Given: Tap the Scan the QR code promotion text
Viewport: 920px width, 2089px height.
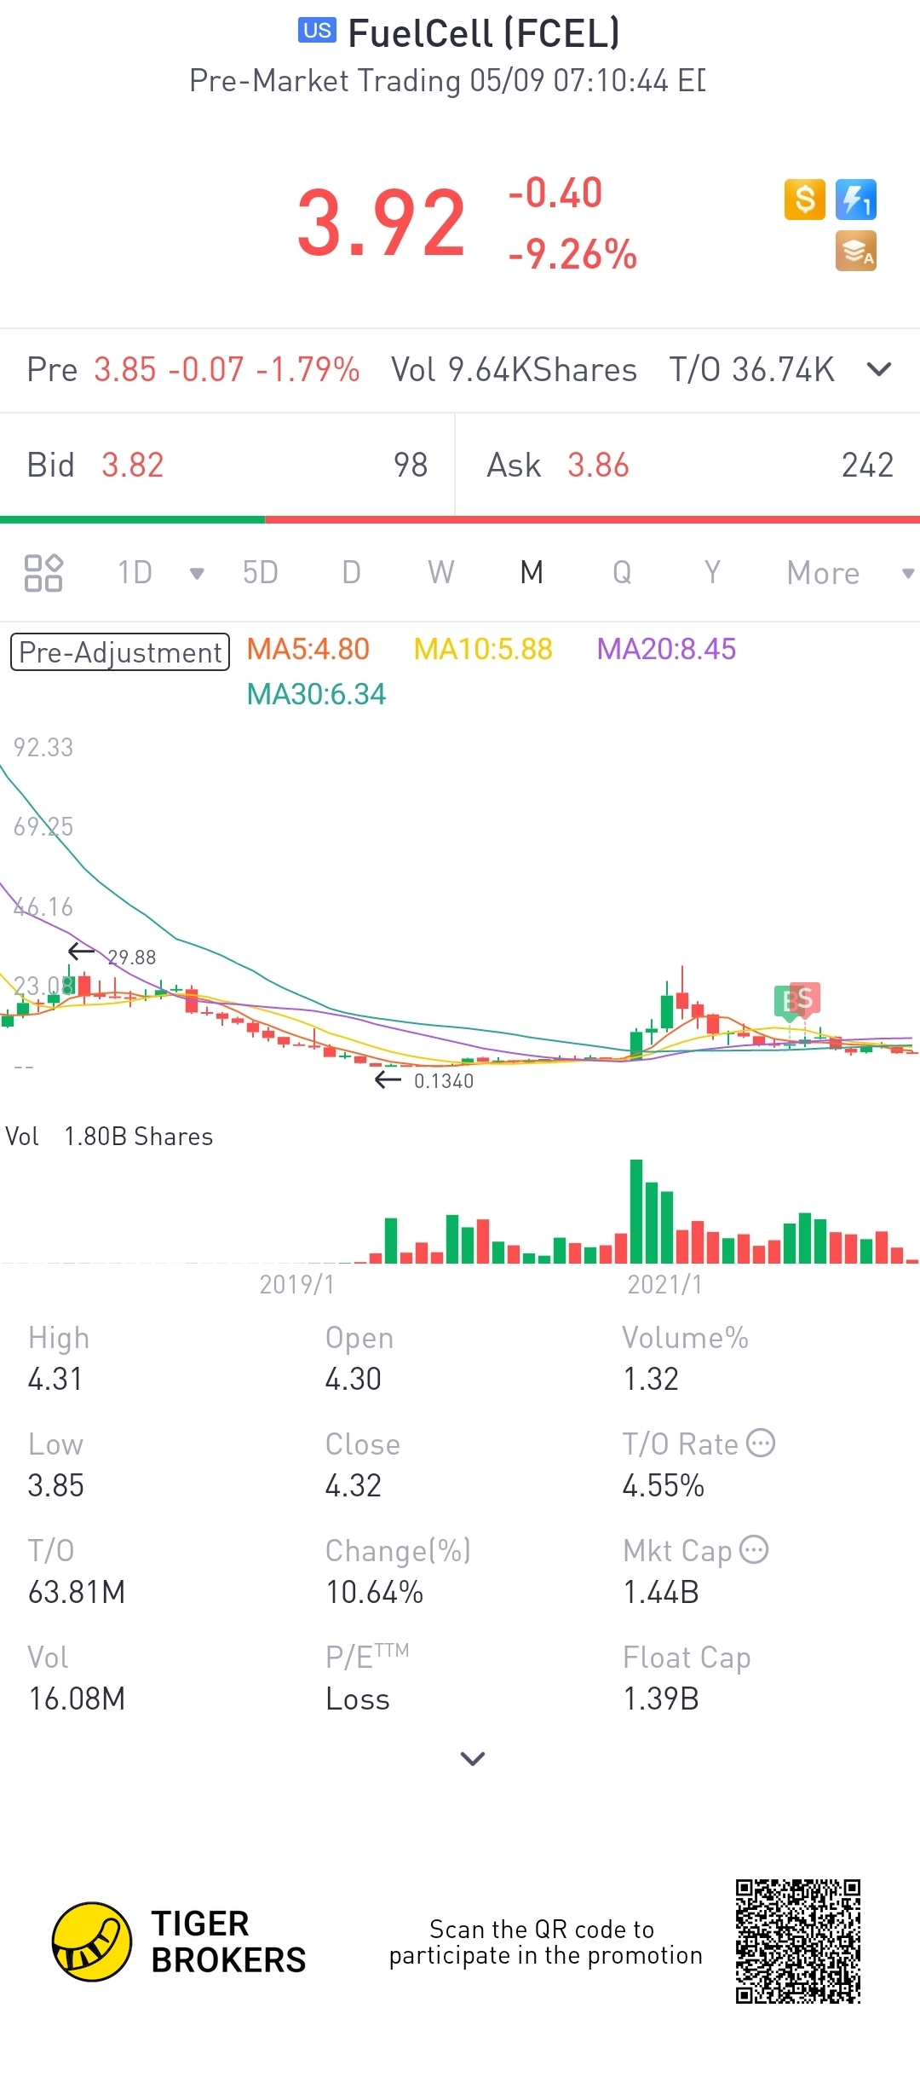Looking at the screenshot, I should click(x=545, y=1941).
